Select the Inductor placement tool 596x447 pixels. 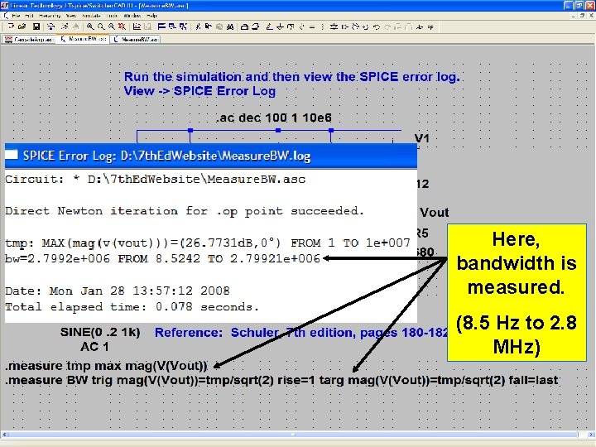coord(322,26)
